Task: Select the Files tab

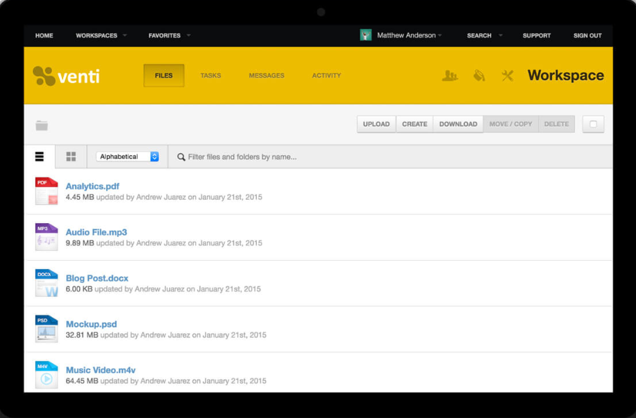Action: pyautogui.click(x=164, y=76)
